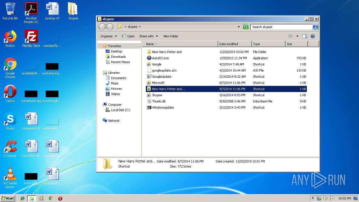This screenshot has width=359, height=202.
Task: Click the Open toolbar button
Action: 128,36
